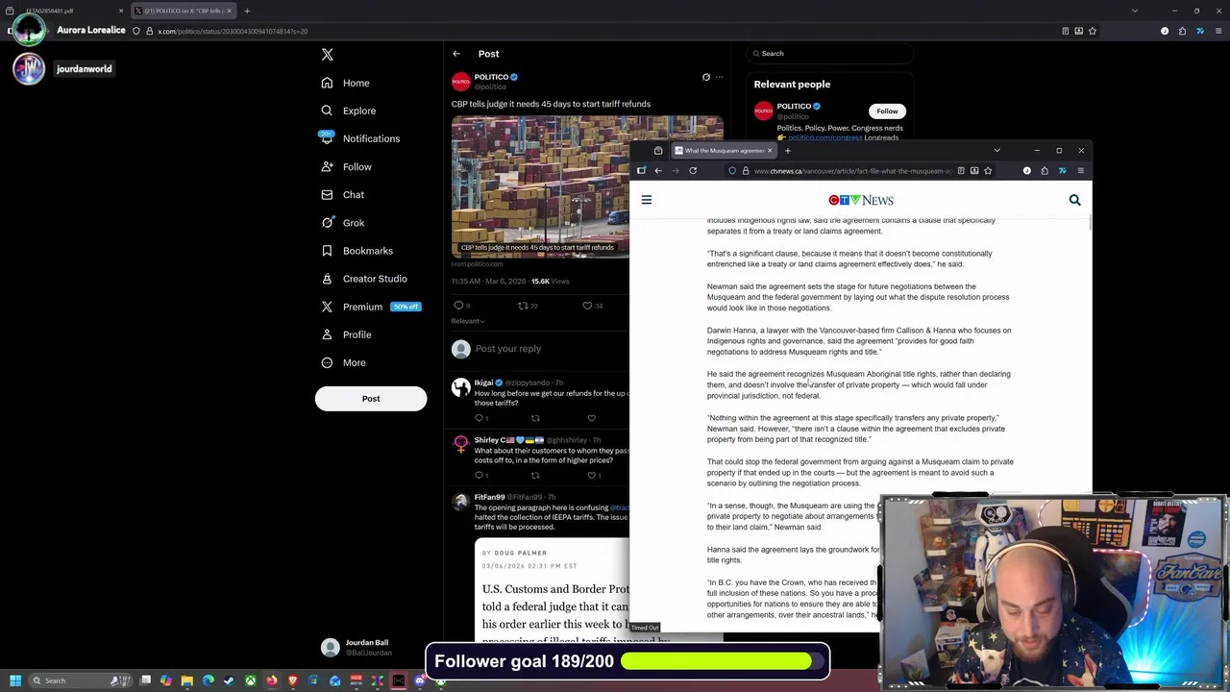Click the Premium X icon
The height and width of the screenshot is (692, 1230).
(x=327, y=307)
